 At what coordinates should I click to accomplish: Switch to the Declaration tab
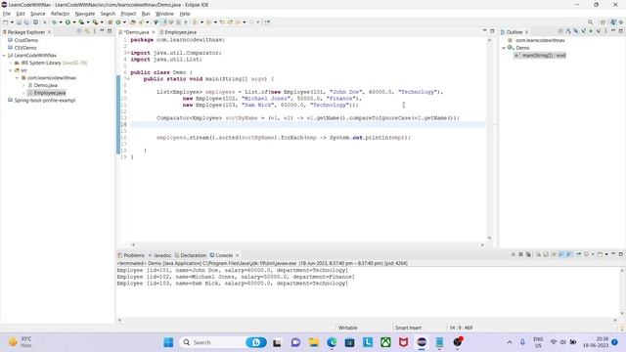click(x=191, y=255)
